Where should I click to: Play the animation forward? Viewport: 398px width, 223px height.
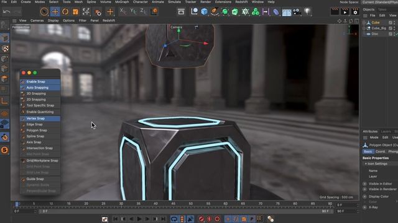139,219
